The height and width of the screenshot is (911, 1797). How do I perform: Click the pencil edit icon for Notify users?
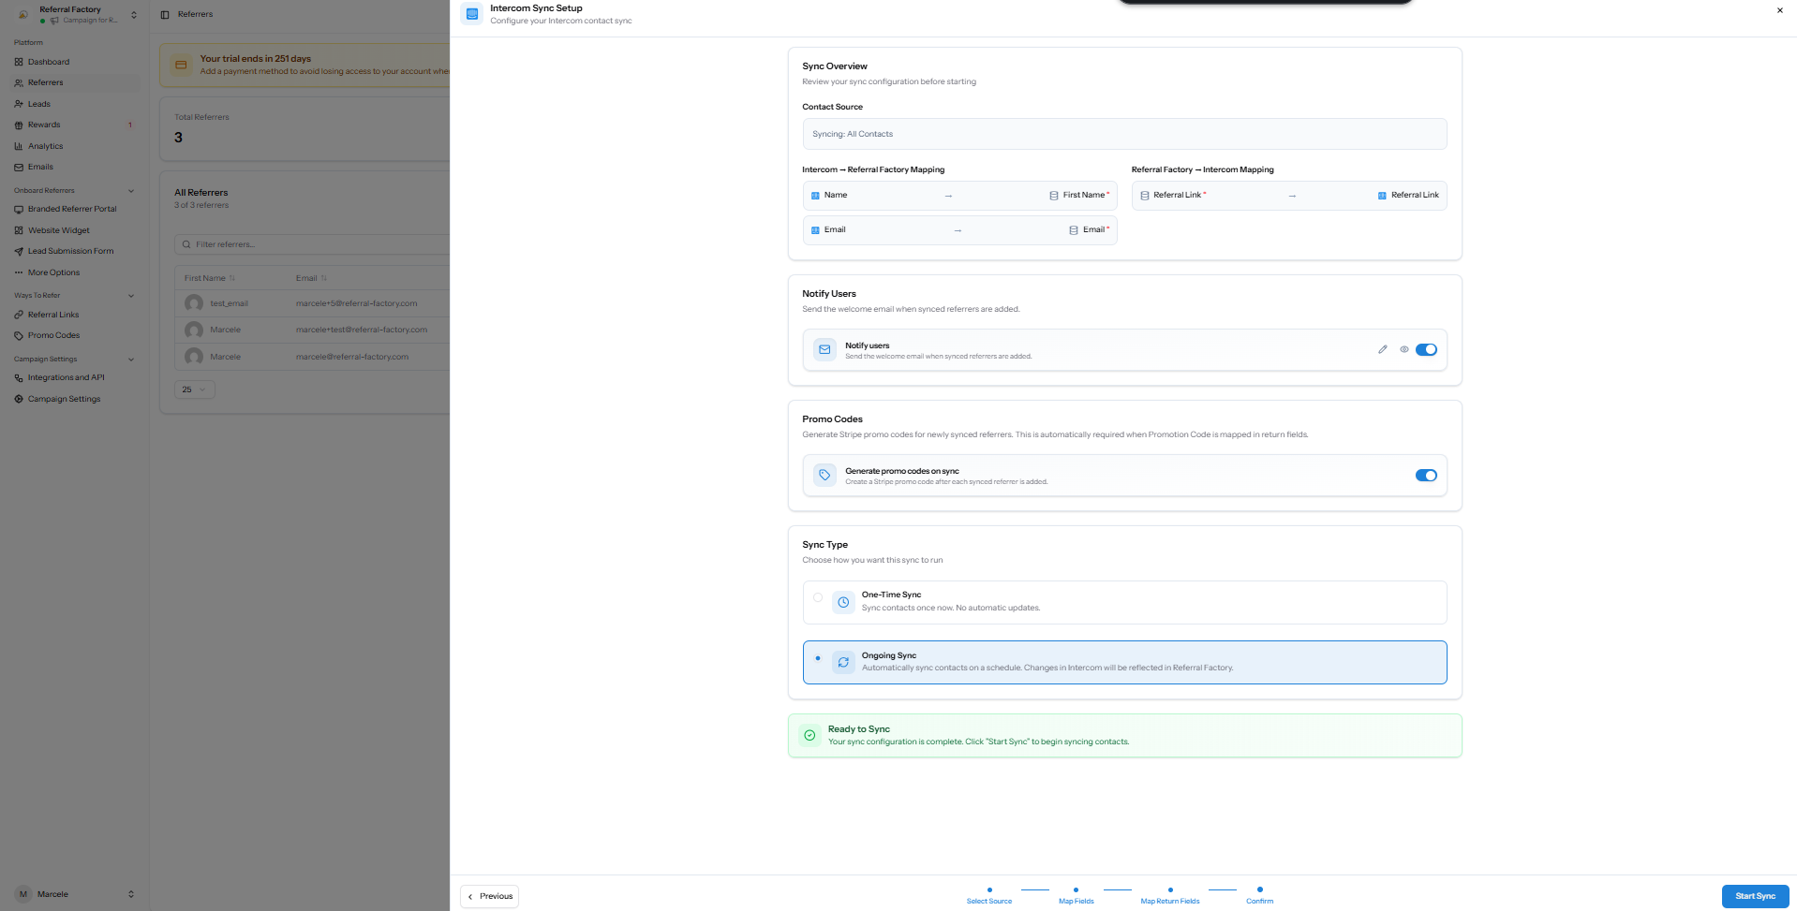[x=1382, y=349]
